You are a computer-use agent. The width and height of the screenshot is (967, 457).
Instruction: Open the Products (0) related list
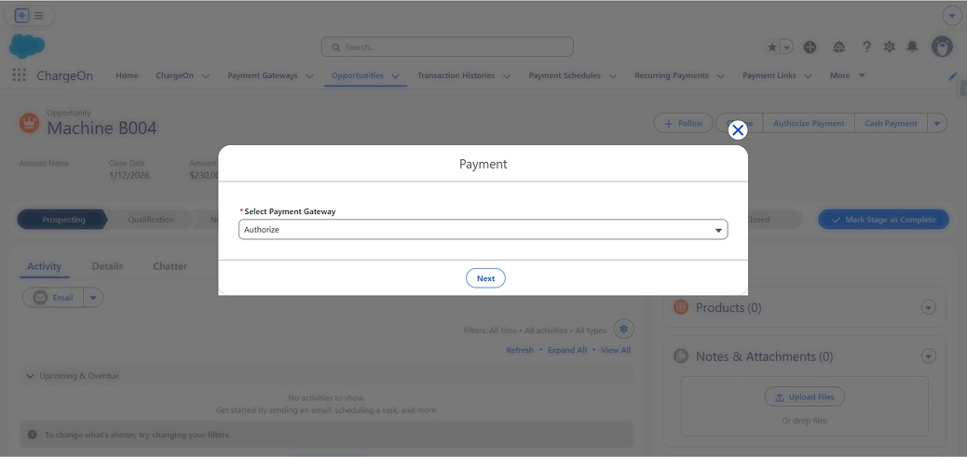click(729, 307)
